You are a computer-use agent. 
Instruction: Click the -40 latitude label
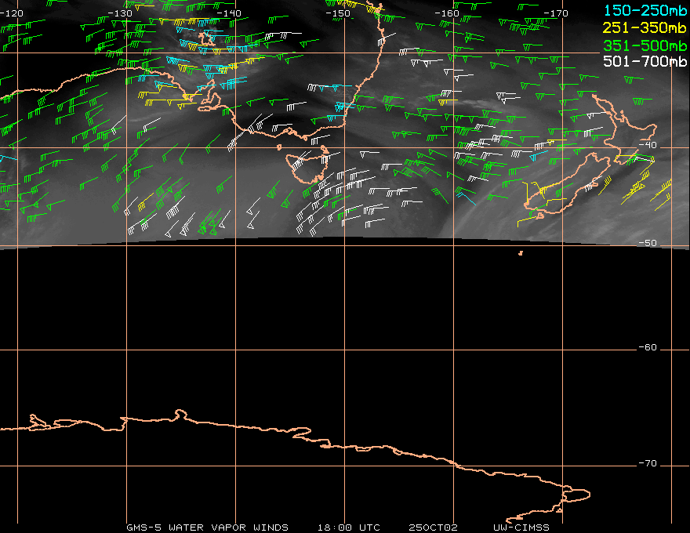click(648, 145)
